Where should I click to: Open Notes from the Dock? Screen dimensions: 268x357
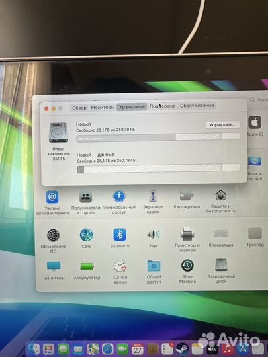pos(197,349)
